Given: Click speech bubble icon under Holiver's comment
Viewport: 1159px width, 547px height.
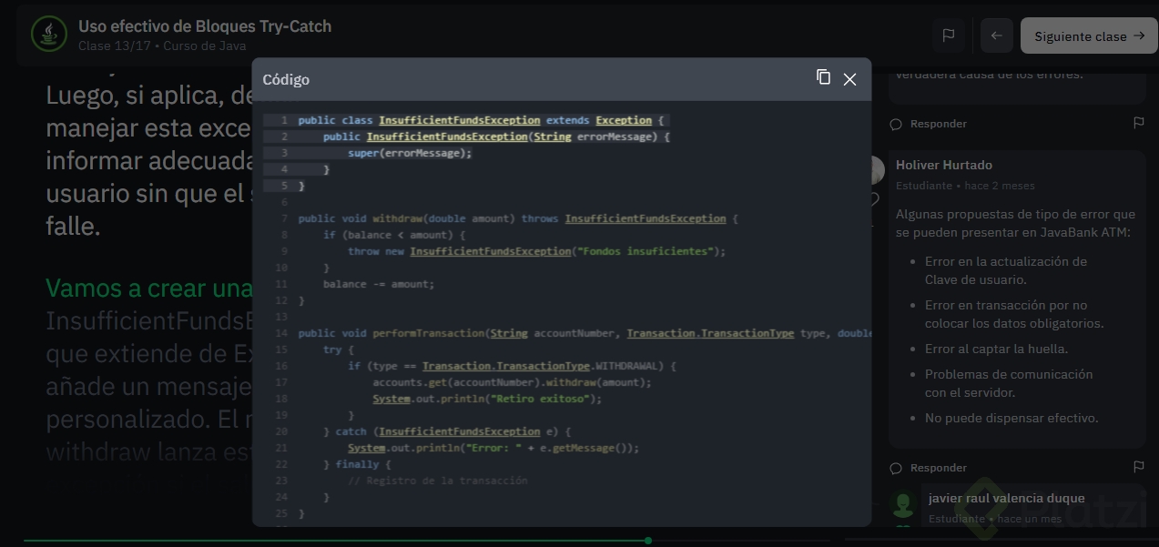Looking at the screenshot, I should [x=896, y=468].
